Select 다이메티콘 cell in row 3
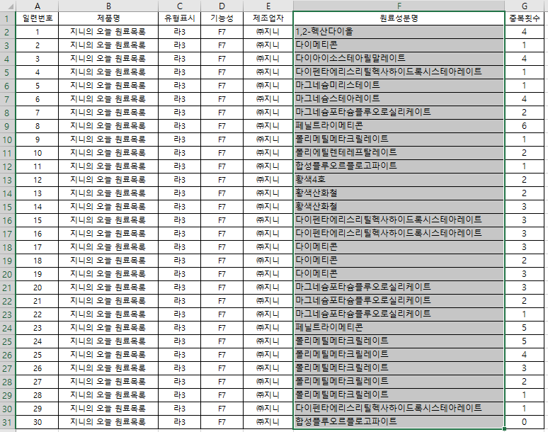The image size is (548, 432). (399, 45)
